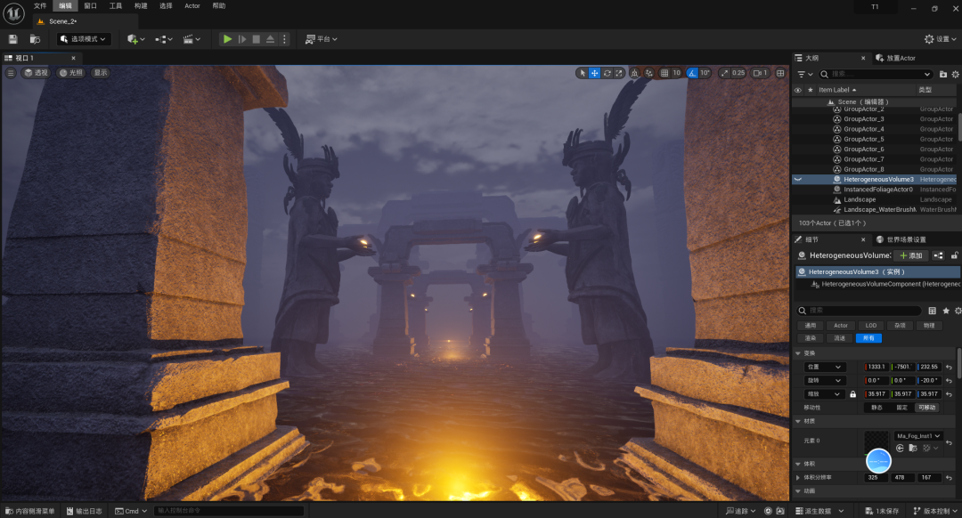The height and width of the screenshot is (518, 962).
Task: Toggle rotation angle snapping icon
Action: click(692, 73)
